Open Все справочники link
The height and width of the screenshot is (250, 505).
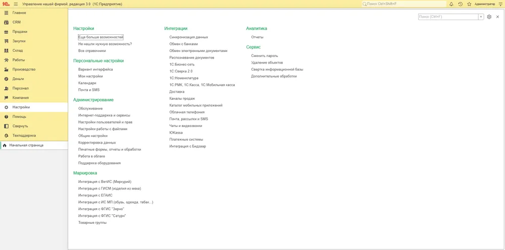pyautogui.click(x=92, y=51)
